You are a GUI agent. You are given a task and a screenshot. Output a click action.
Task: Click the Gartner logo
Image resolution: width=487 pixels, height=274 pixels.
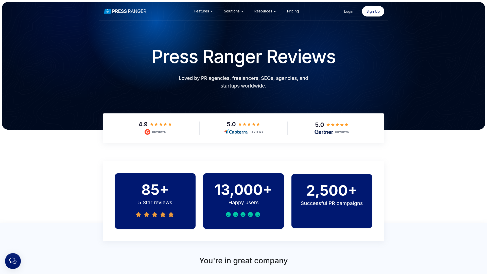pyautogui.click(x=324, y=132)
